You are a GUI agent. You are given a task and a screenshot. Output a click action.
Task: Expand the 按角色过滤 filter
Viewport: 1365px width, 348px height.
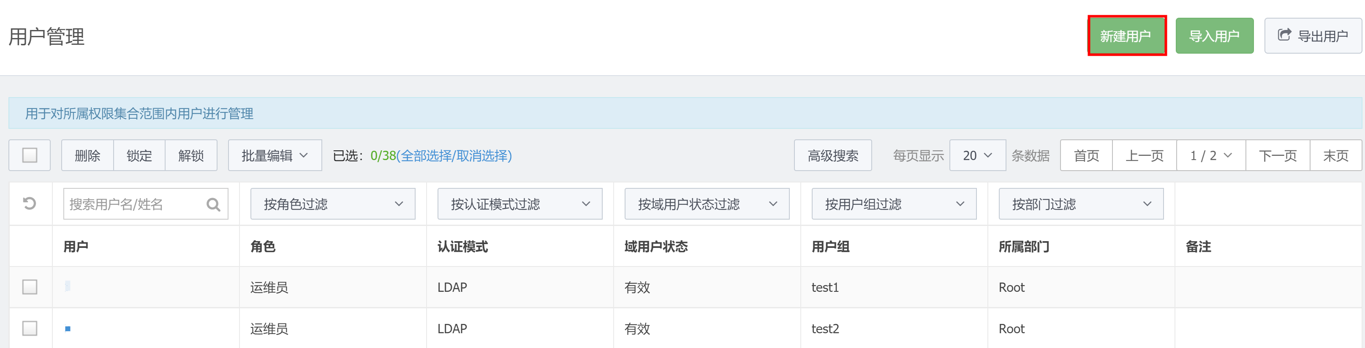[333, 204]
